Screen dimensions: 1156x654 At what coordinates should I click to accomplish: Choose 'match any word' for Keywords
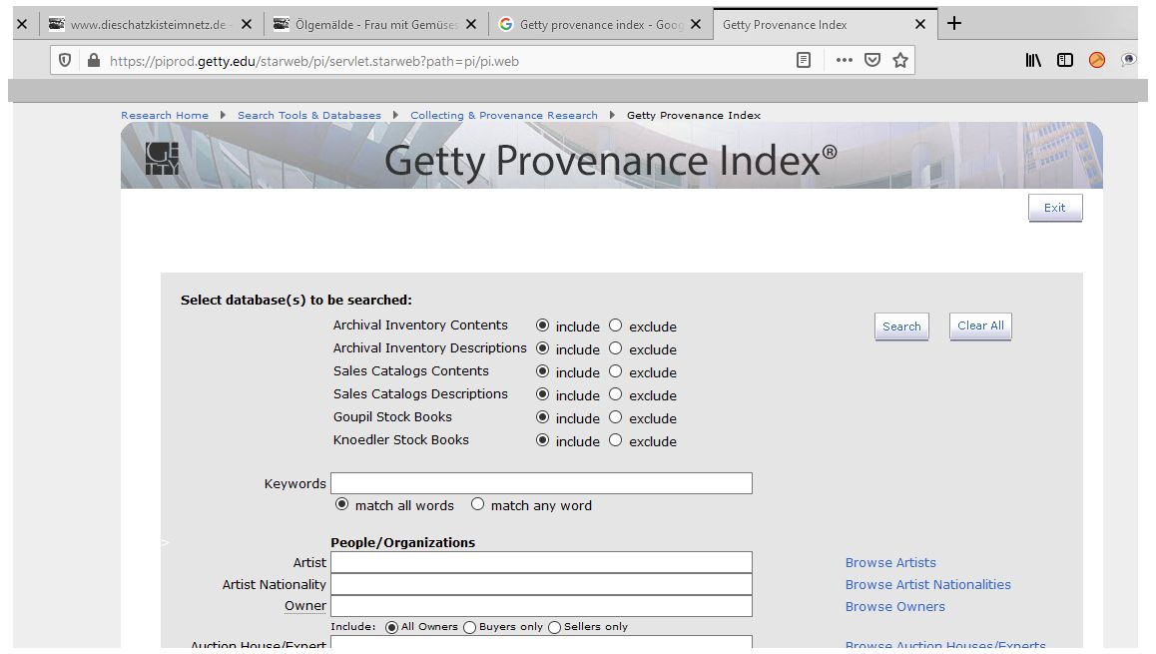[477, 504]
